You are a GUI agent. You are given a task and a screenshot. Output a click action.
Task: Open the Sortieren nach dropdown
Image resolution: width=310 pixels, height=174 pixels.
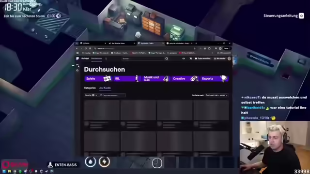pos(217,95)
